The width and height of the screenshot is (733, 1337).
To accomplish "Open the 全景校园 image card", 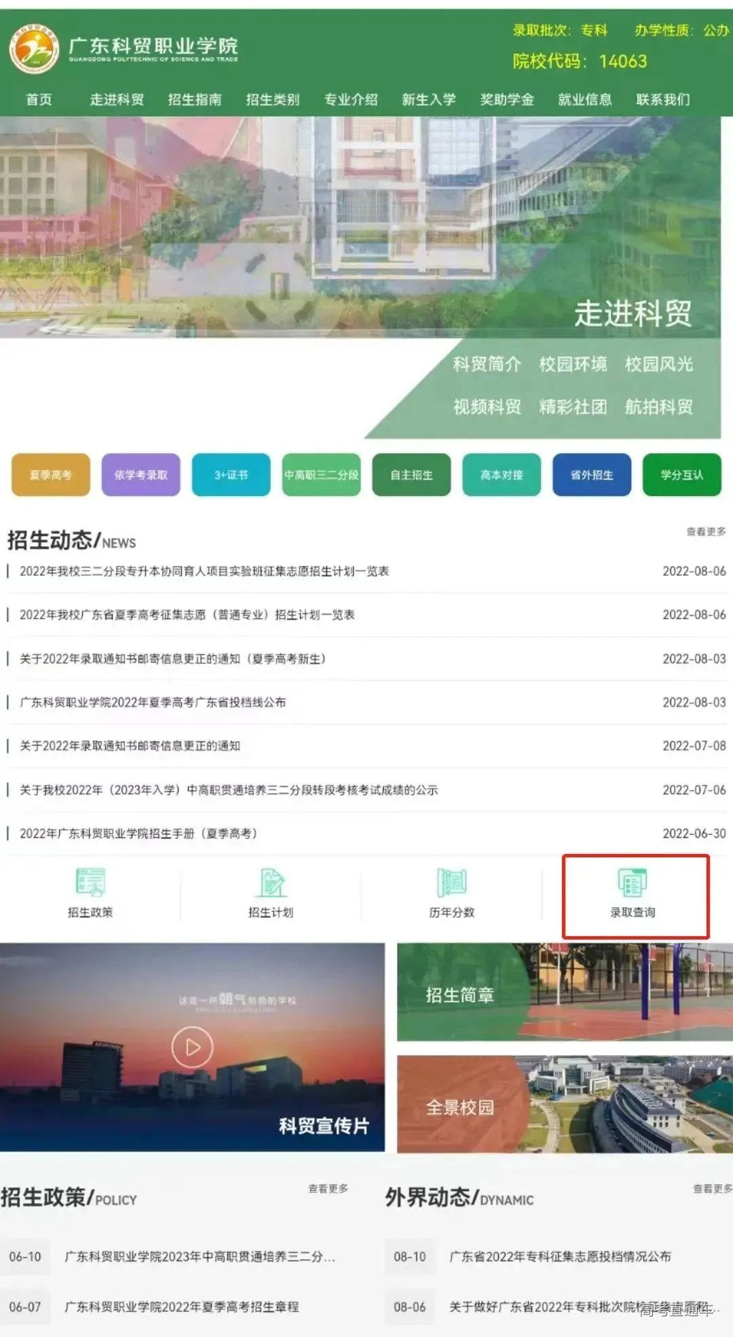I will coord(565,1104).
